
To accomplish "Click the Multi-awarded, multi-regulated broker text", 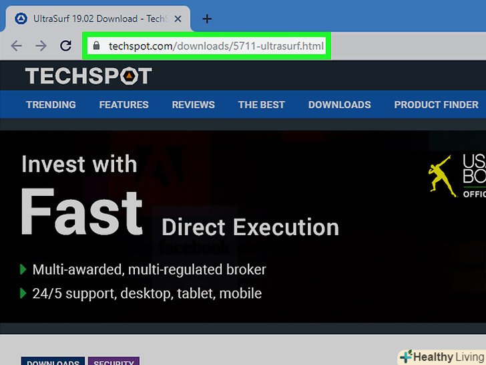I will (149, 269).
